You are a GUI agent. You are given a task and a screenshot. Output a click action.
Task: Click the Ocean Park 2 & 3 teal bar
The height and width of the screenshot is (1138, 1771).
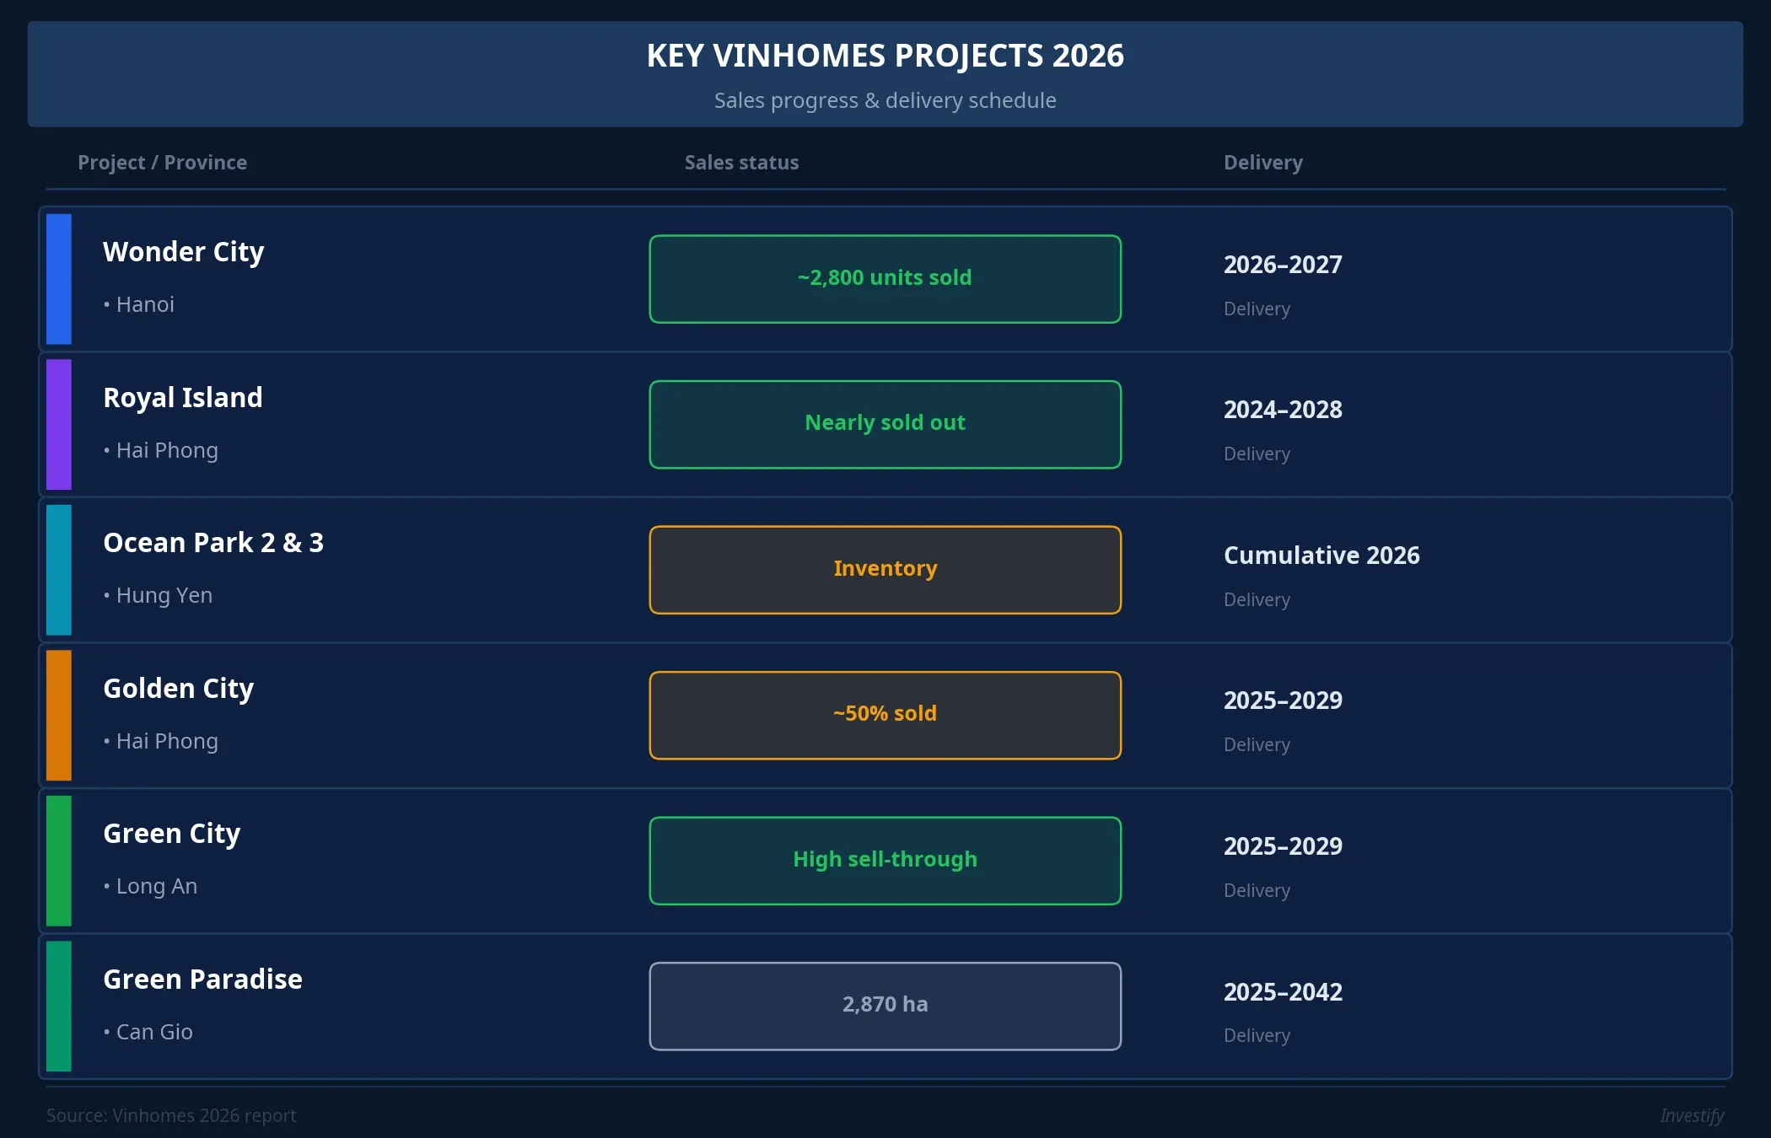(x=59, y=570)
